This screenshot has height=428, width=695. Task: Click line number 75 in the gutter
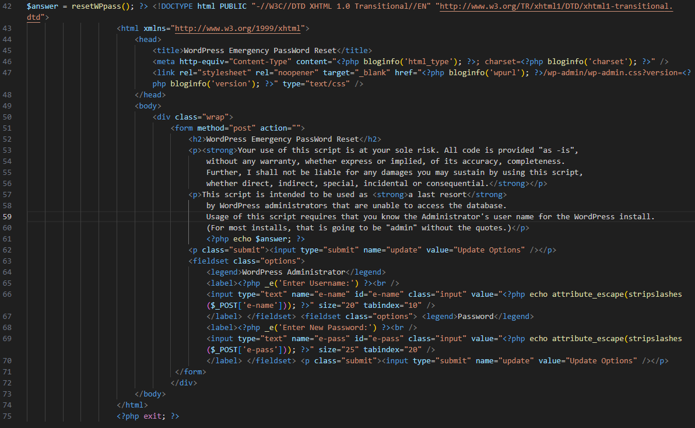(x=7, y=416)
